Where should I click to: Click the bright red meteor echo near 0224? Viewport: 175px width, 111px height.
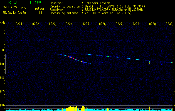[x=72, y=58]
